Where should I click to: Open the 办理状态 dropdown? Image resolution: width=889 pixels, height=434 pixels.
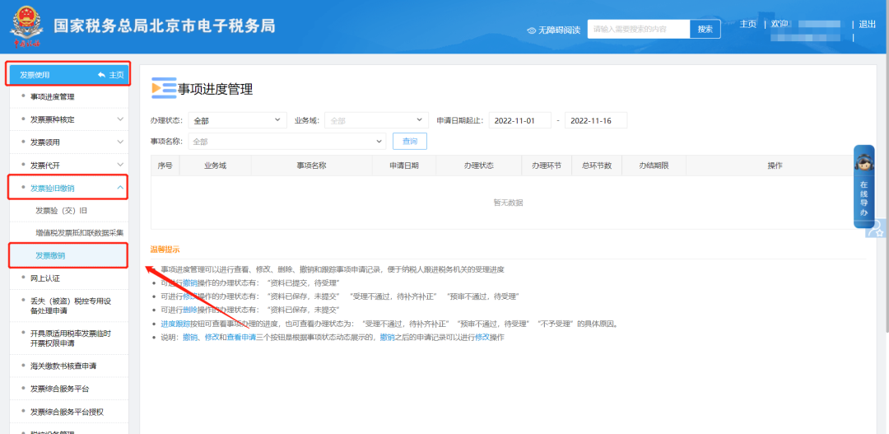[x=238, y=120]
